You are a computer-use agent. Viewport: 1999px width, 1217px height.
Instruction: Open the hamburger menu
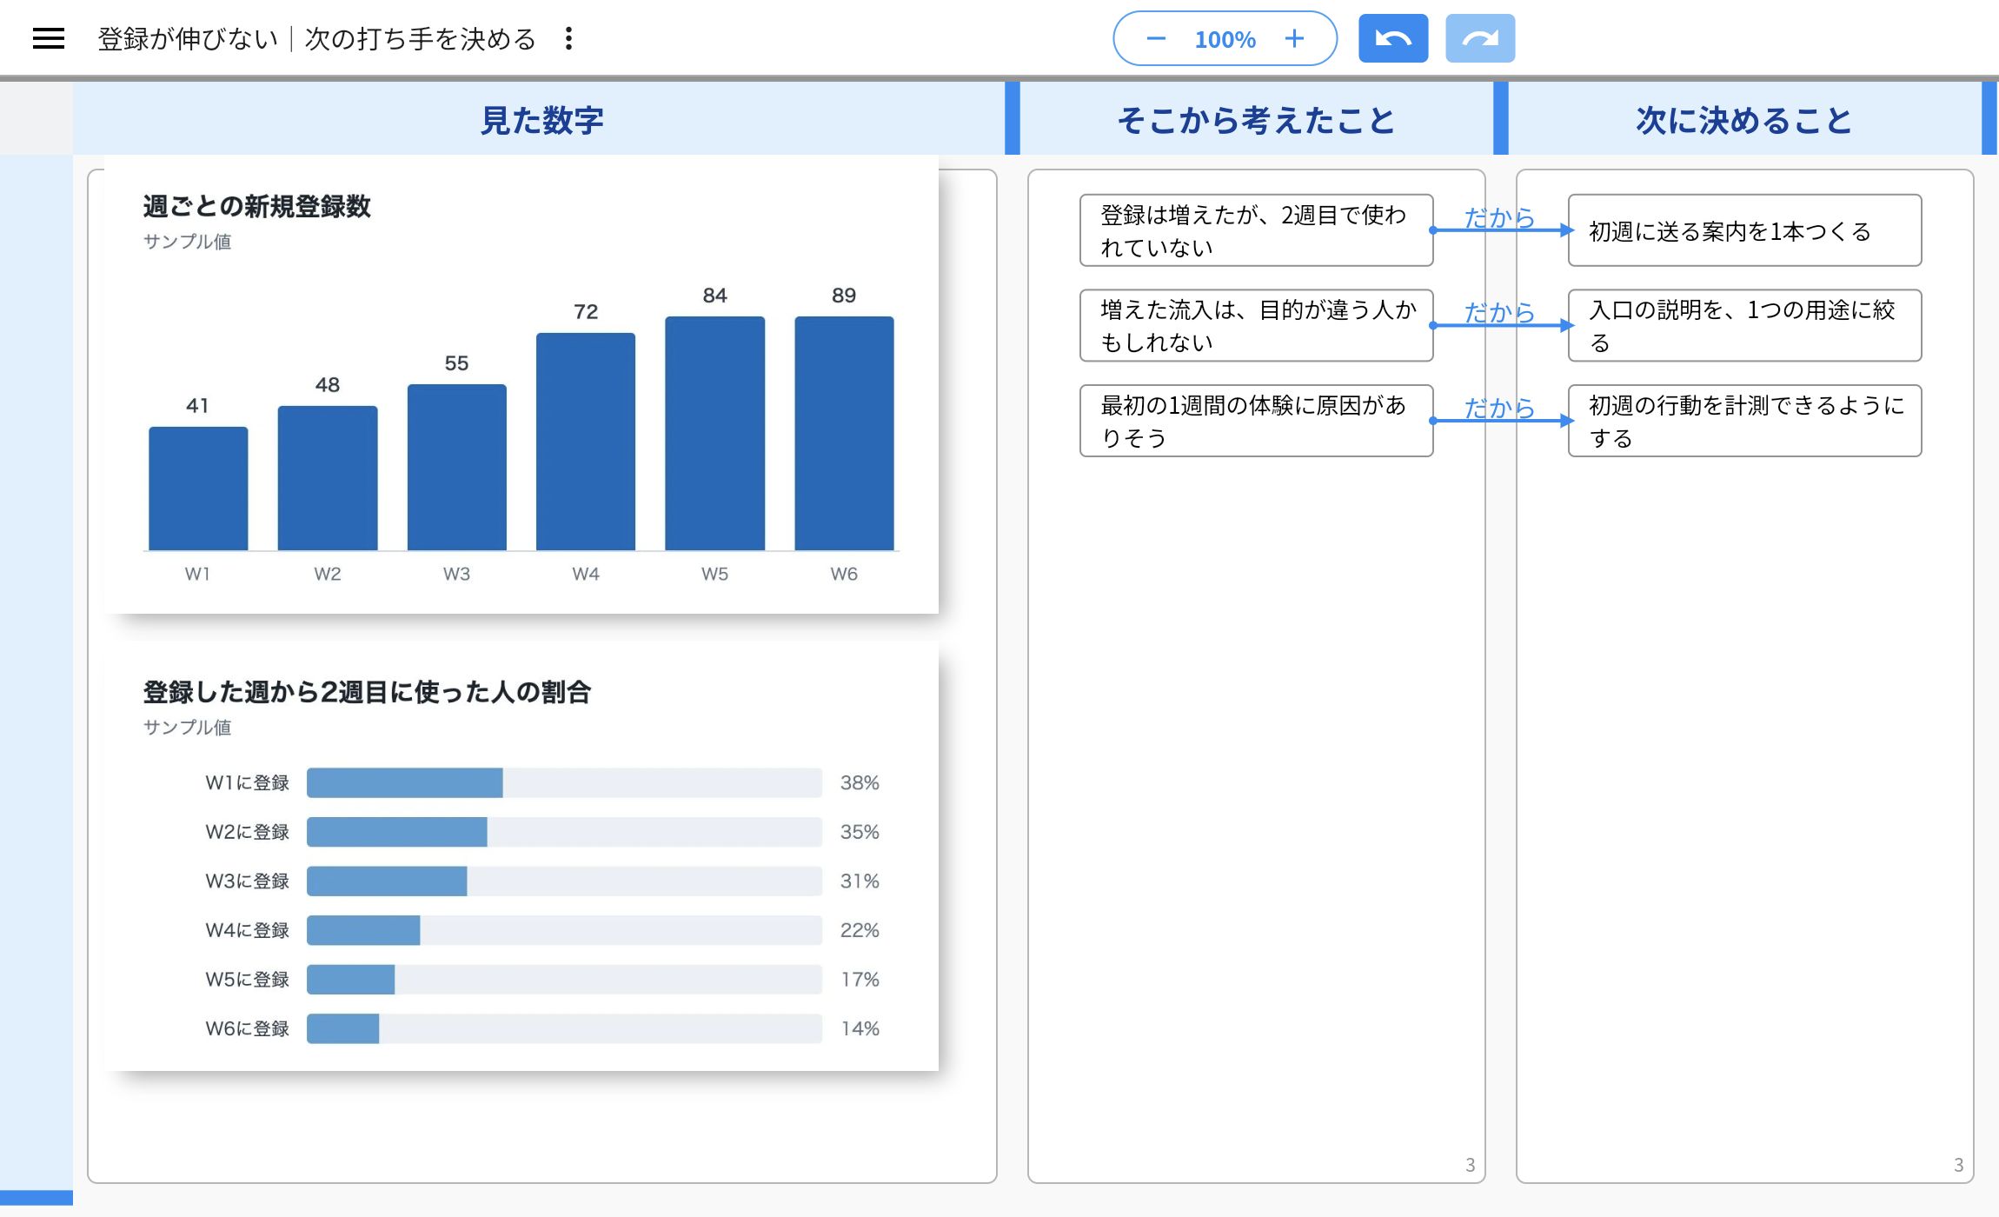pos(49,38)
